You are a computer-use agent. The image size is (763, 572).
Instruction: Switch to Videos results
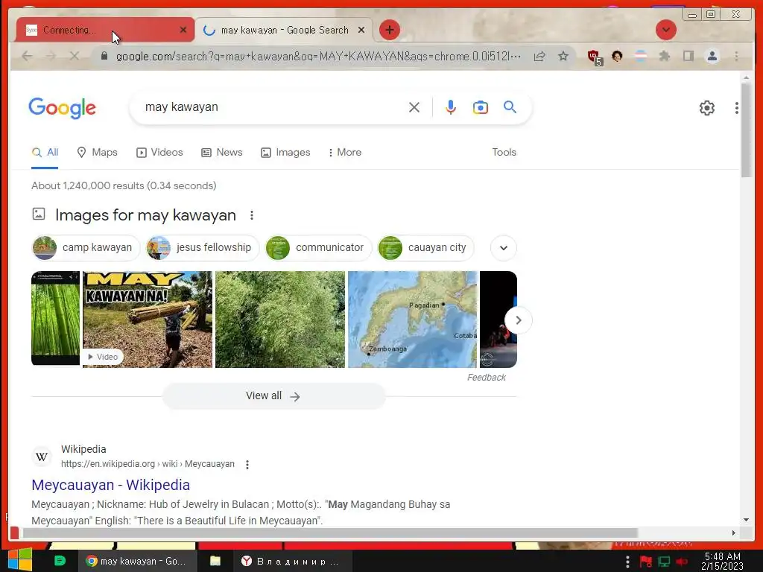point(159,152)
